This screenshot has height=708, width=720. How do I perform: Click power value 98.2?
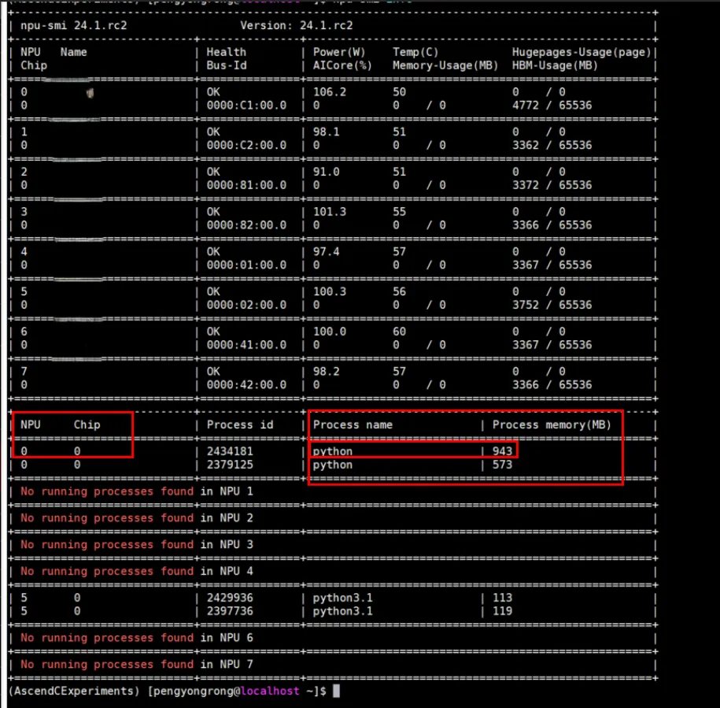pos(326,373)
